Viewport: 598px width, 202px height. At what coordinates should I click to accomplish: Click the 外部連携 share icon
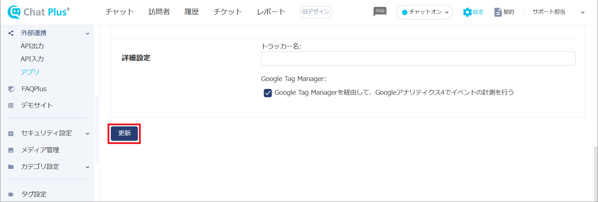pos(11,33)
